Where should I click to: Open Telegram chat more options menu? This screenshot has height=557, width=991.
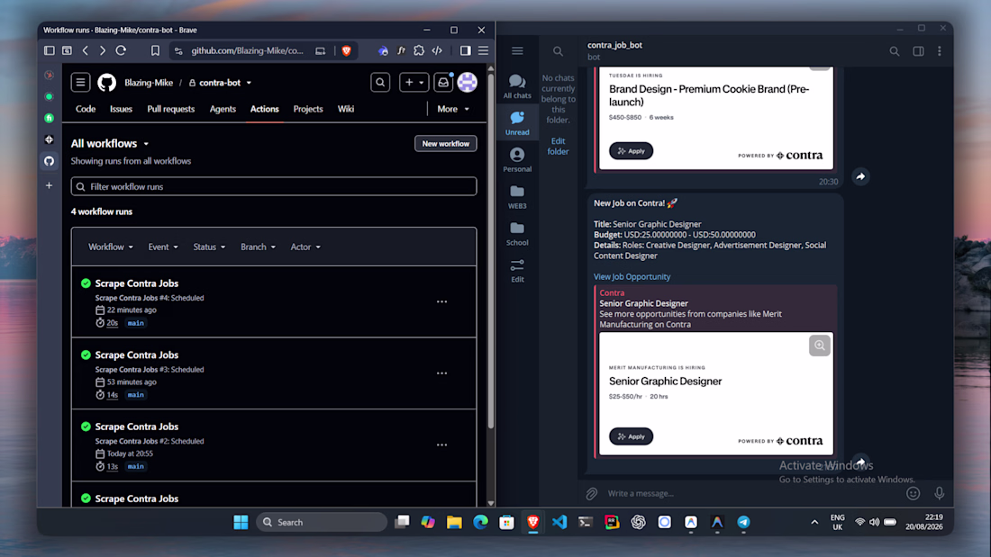coord(940,51)
